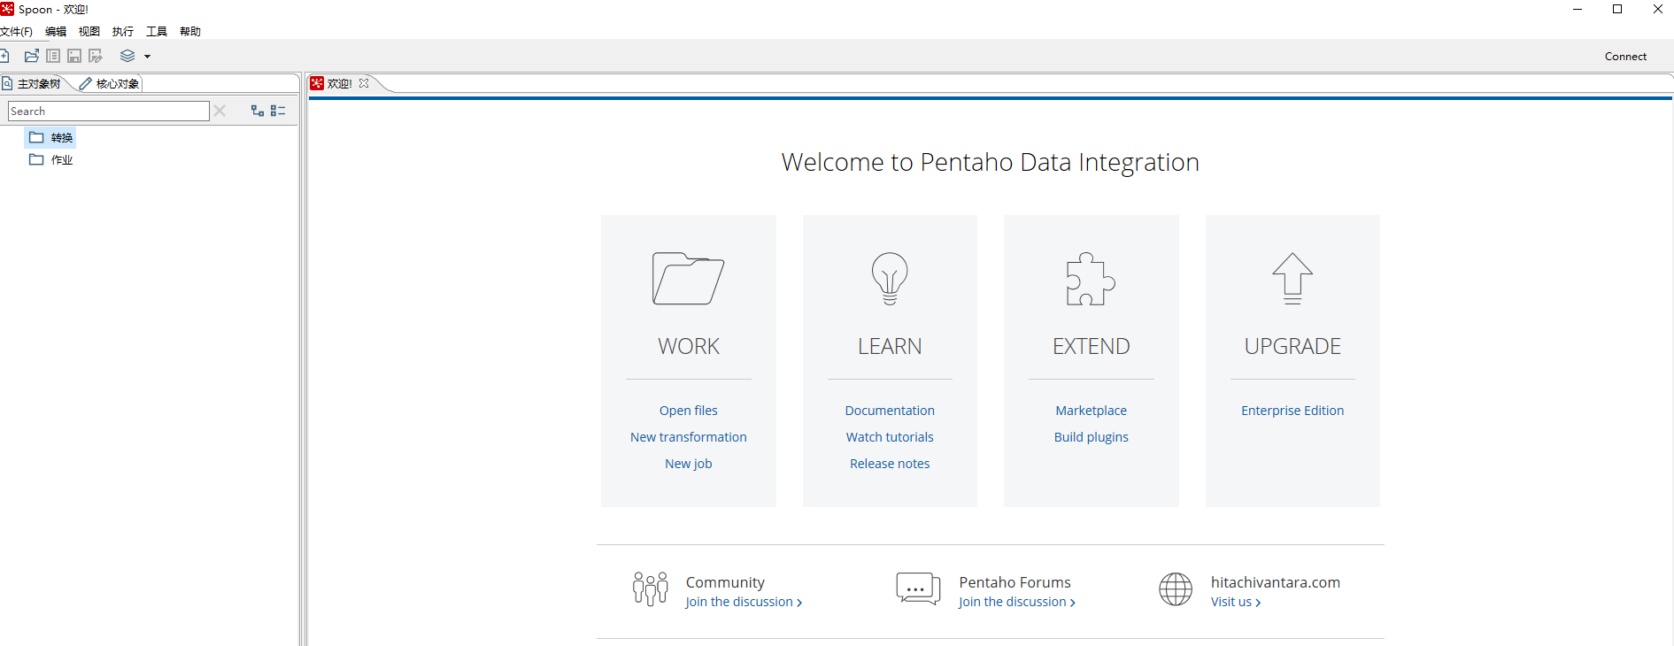This screenshot has height=646, width=1674.
Task: Open the Documentation link
Action: coord(890,411)
